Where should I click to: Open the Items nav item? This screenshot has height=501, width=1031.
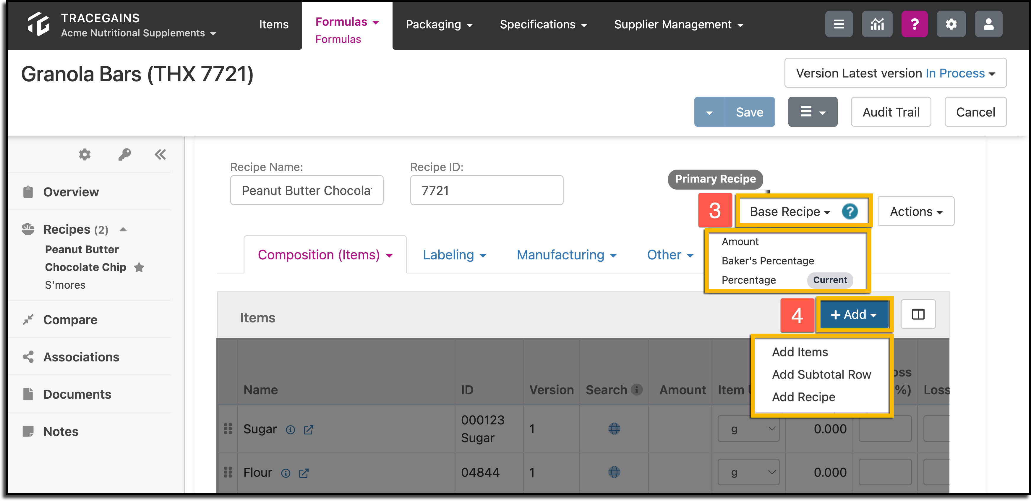(x=274, y=25)
